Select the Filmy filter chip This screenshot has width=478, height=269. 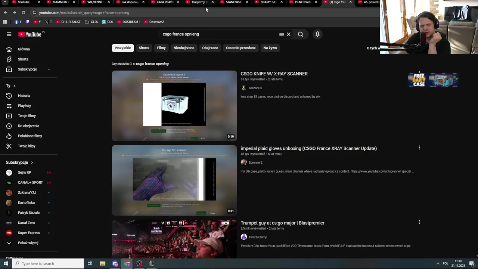[x=161, y=48]
